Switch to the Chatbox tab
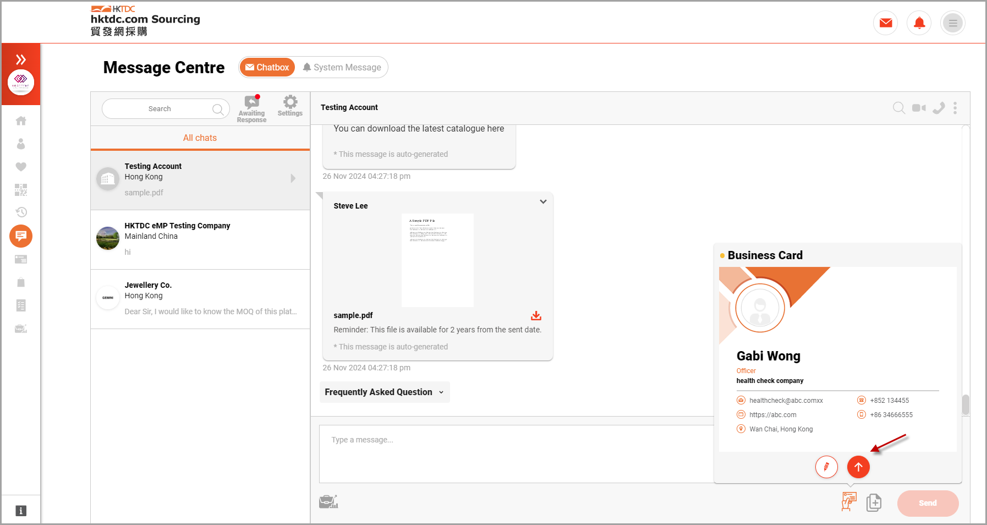 [x=267, y=67]
